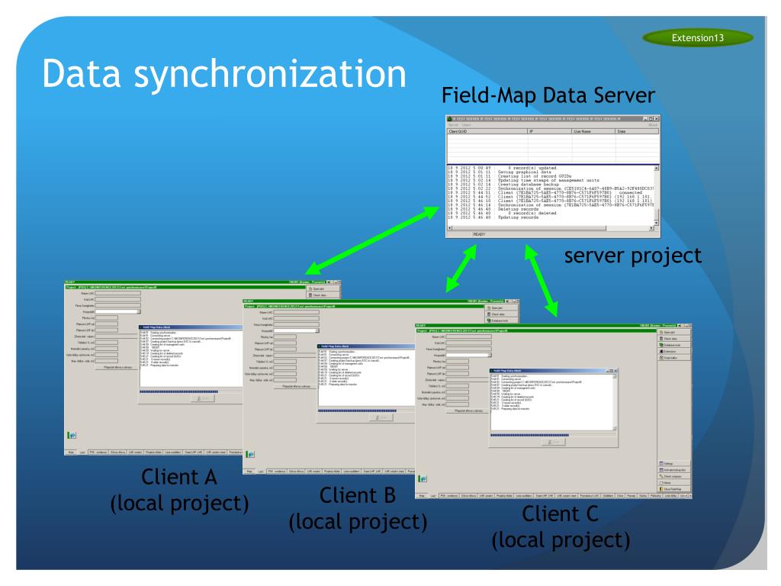Click 'Saving graphical data' log line
This screenshot has height=586, width=781.
525,172
